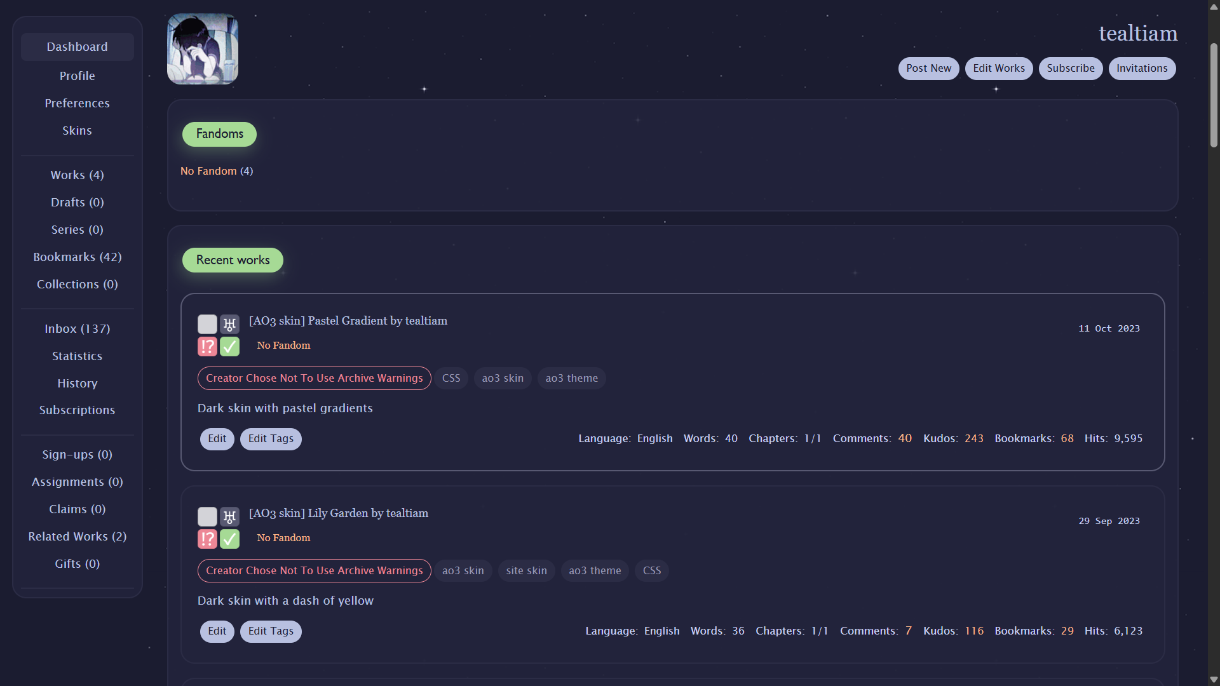Click the complete checkmark on Pastel Gradient work

click(229, 347)
